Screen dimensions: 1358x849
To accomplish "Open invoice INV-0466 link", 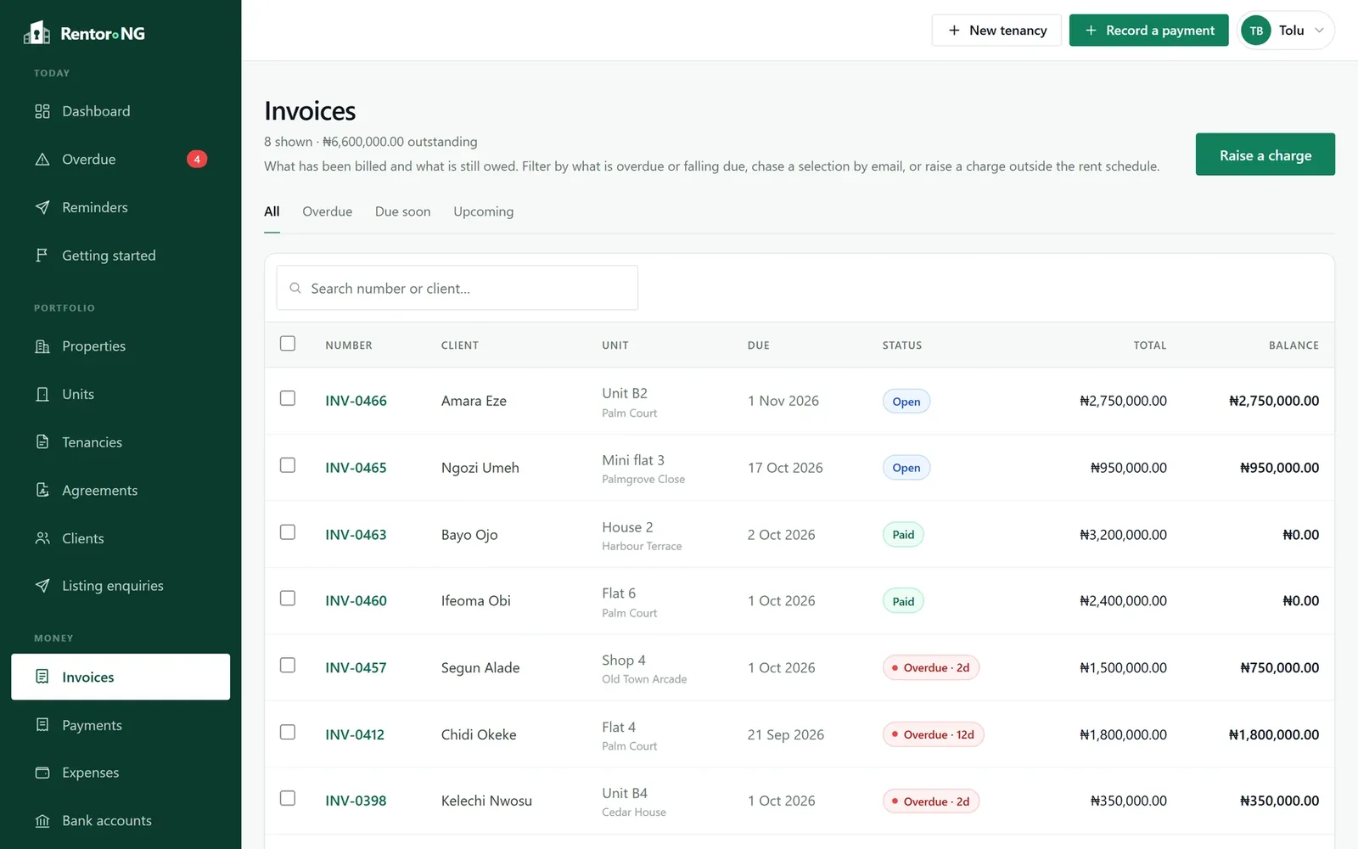I will pos(356,401).
